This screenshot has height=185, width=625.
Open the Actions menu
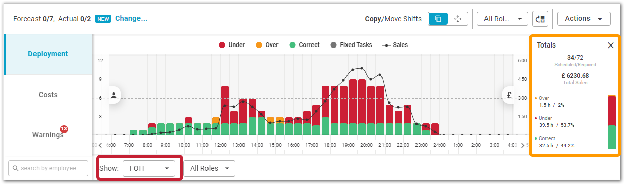pyautogui.click(x=583, y=19)
